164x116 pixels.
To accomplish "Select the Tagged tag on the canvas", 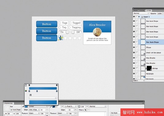I will coord(75,23).
